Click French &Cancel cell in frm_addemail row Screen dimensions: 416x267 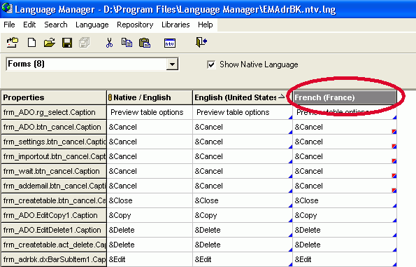pos(345,186)
